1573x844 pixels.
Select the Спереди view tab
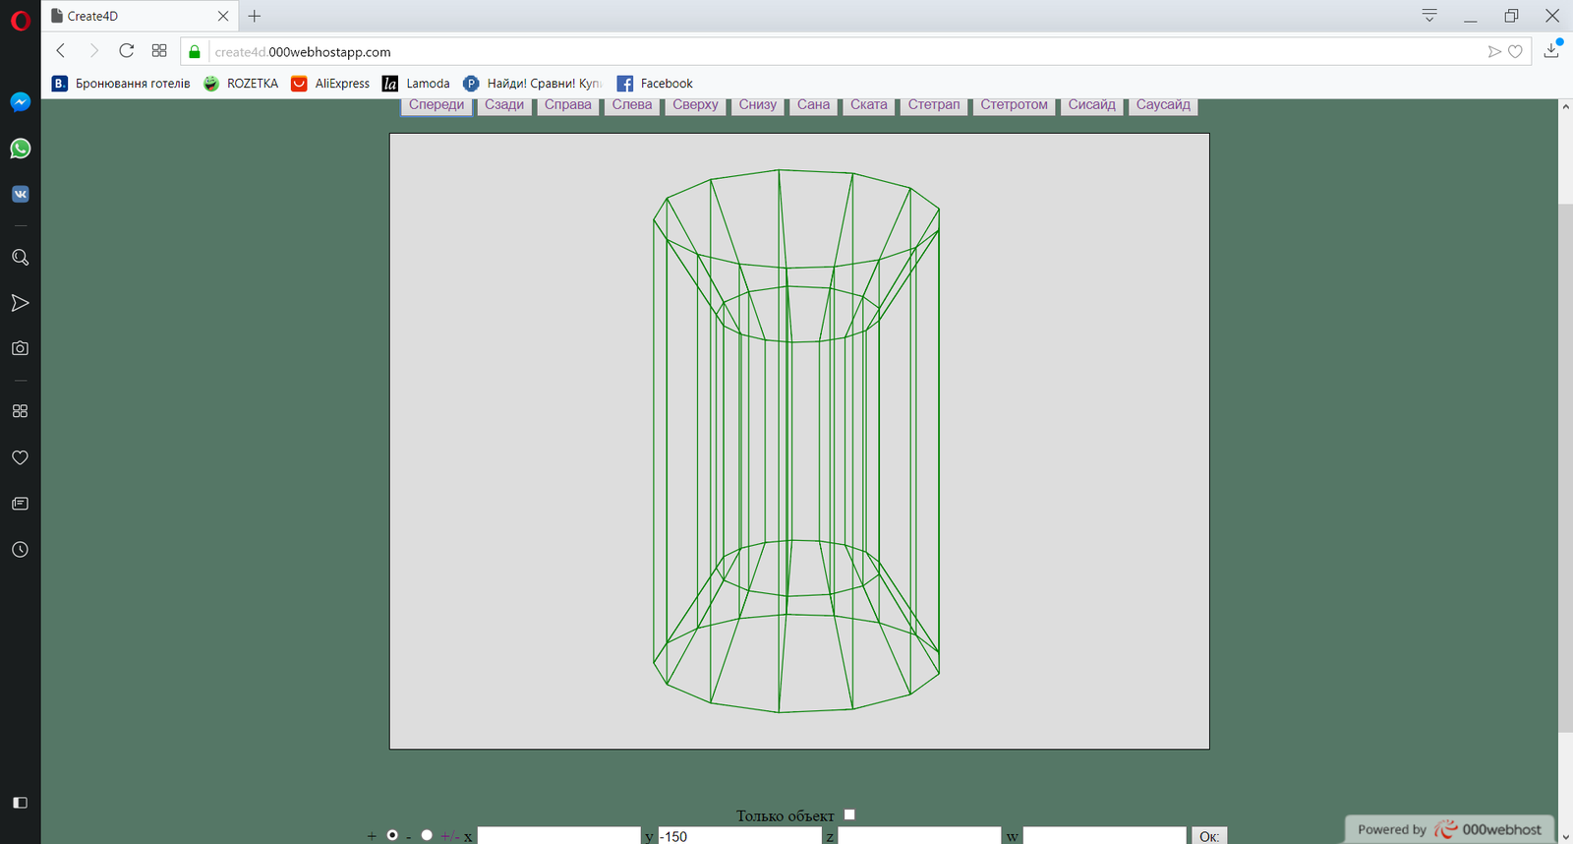pos(437,105)
